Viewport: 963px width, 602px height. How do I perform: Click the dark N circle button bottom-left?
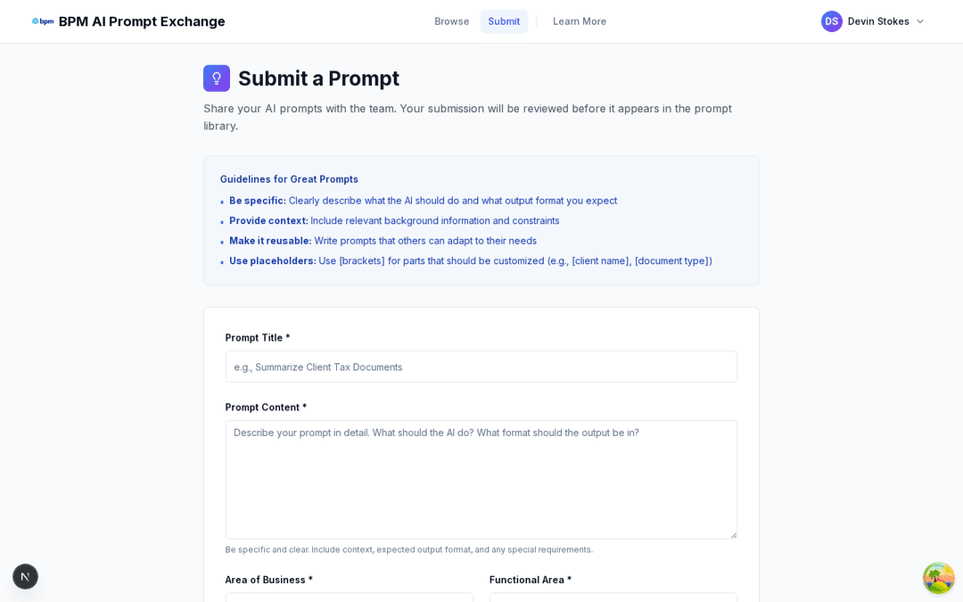25,576
